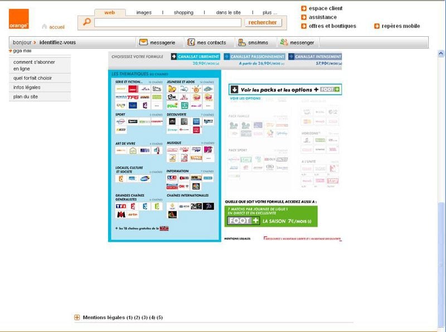
Task: Switch to the dans le site tab
Action: point(229,12)
